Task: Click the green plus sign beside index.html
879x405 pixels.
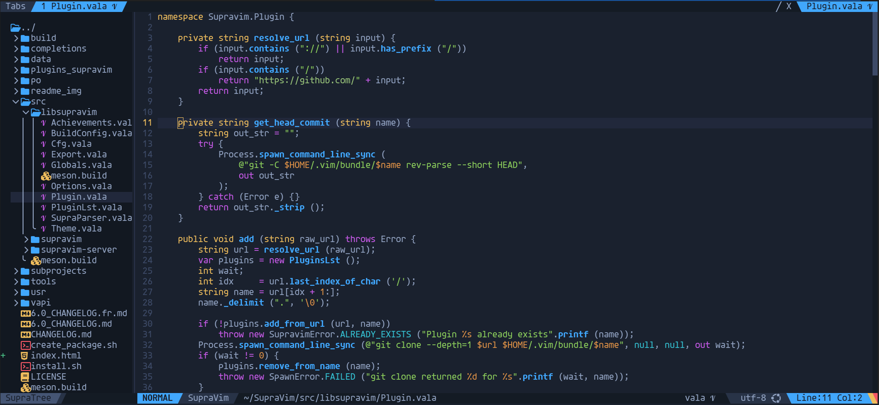Action: 3,356
